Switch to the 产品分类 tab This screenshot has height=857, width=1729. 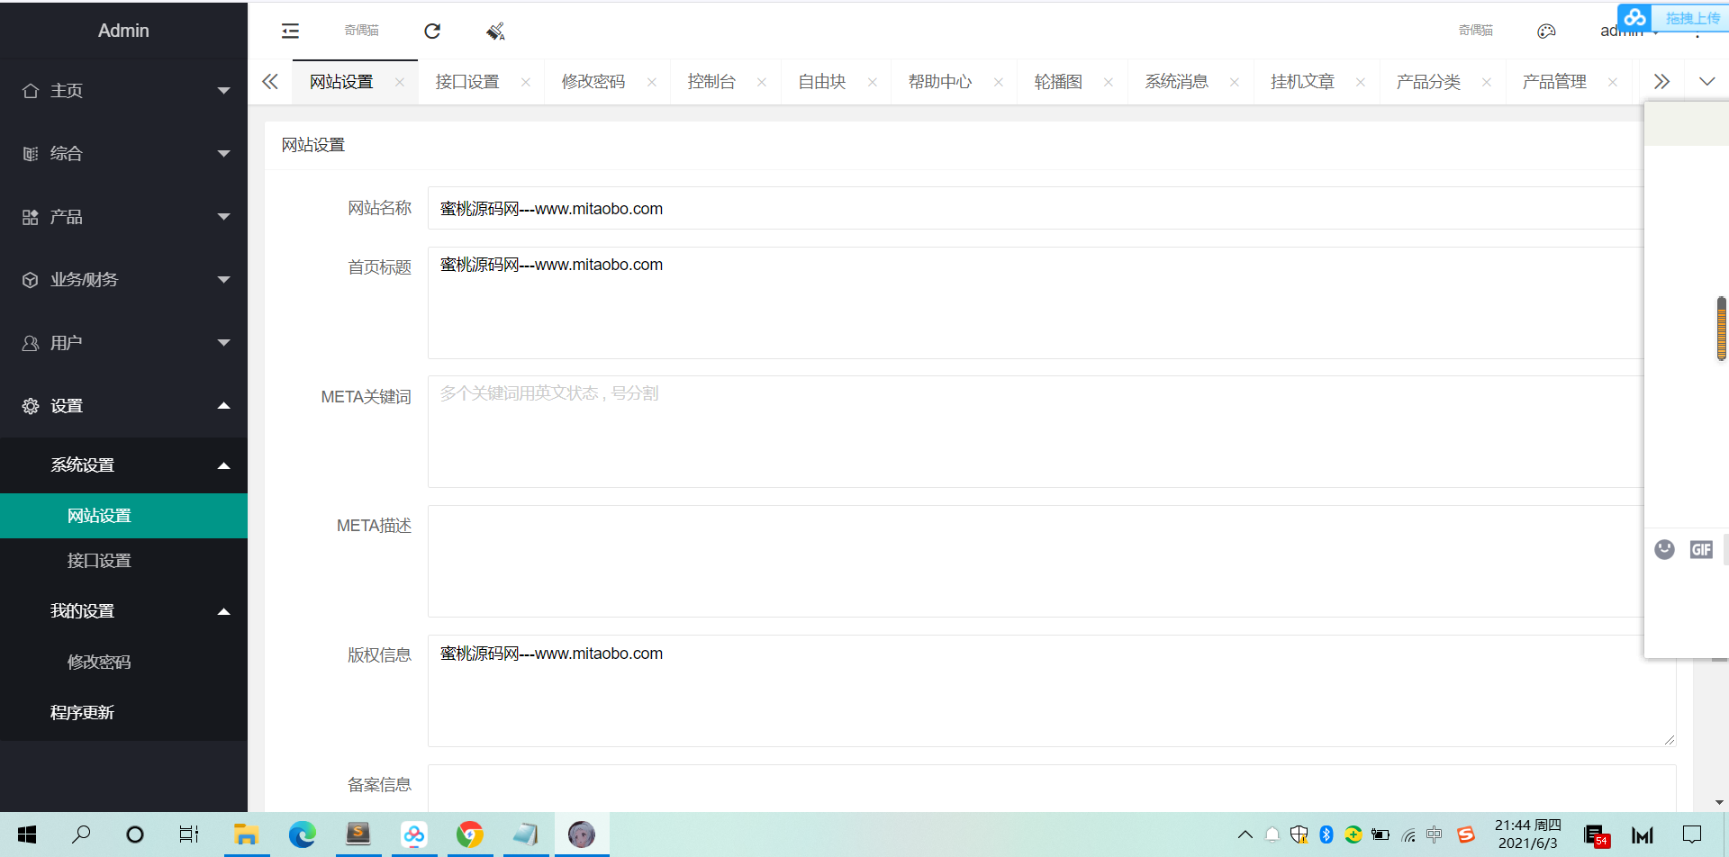click(x=1429, y=82)
